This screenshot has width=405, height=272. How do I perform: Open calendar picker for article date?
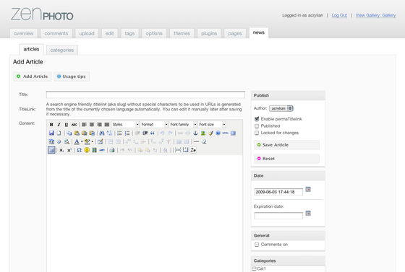coord(308,189)
